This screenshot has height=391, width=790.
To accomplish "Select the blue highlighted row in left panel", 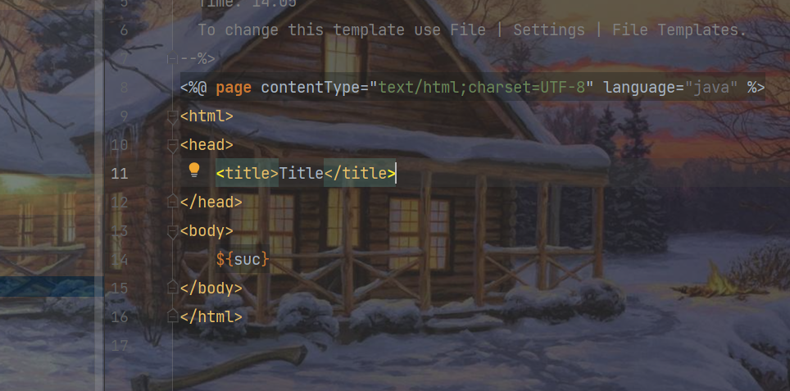I will point(52,286).
